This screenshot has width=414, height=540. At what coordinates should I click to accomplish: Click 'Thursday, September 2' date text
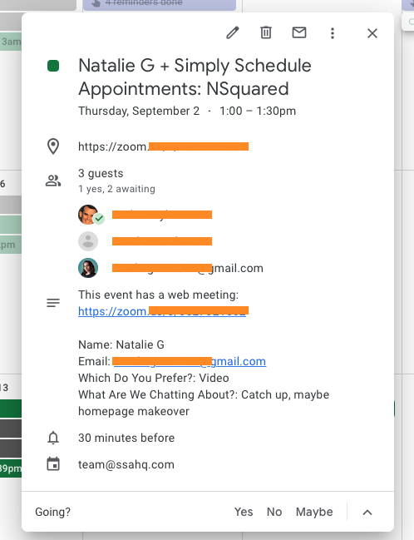pos(139,111)
